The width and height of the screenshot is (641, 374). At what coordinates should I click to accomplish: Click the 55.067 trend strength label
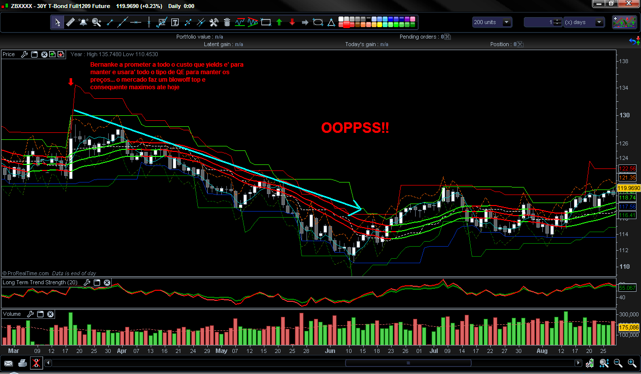tap(627, 288)
